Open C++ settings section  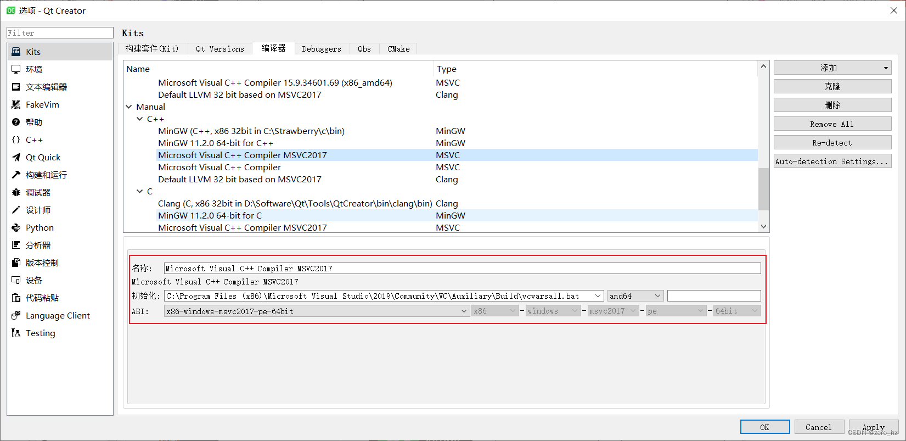click(60, 139)
